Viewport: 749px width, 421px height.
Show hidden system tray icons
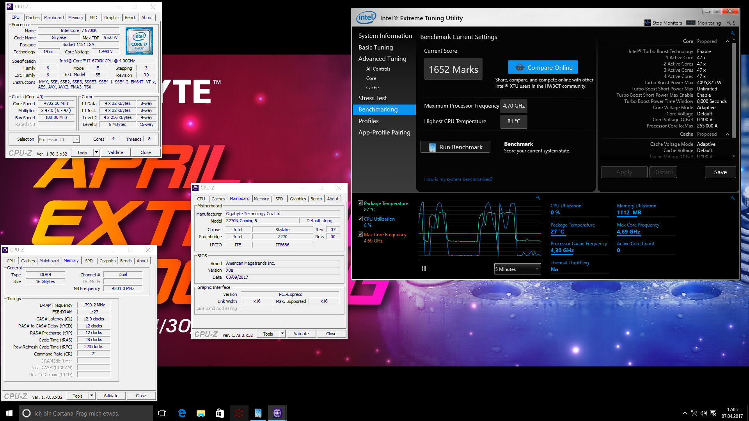coord(685,413)
